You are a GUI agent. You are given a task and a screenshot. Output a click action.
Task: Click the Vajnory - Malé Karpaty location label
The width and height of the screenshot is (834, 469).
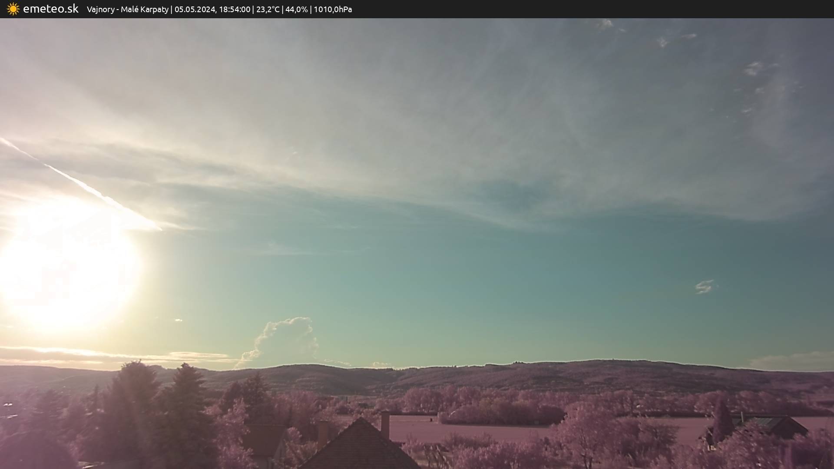coord(127,10)
